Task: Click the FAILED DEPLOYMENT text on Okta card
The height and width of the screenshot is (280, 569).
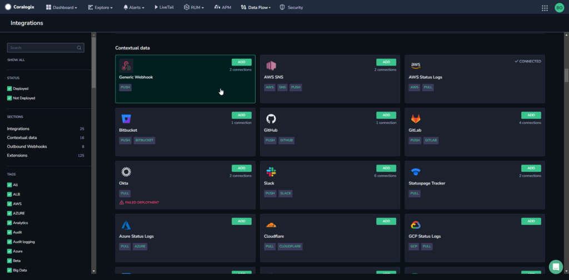Action: point(142,202)
